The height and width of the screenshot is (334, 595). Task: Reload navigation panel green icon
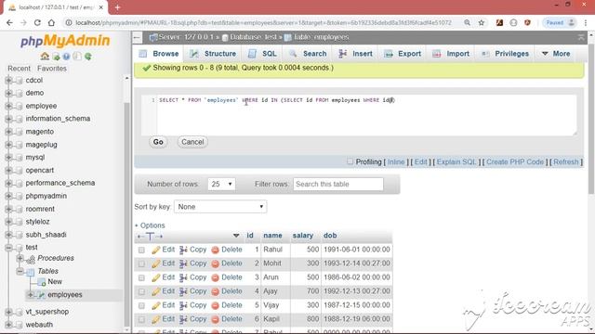(x=88, y=57)
